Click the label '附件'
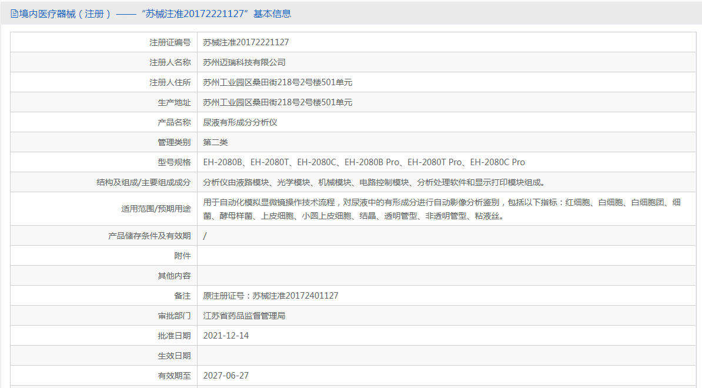The width and height of the screenshot is (702, 388). (182, 256)
